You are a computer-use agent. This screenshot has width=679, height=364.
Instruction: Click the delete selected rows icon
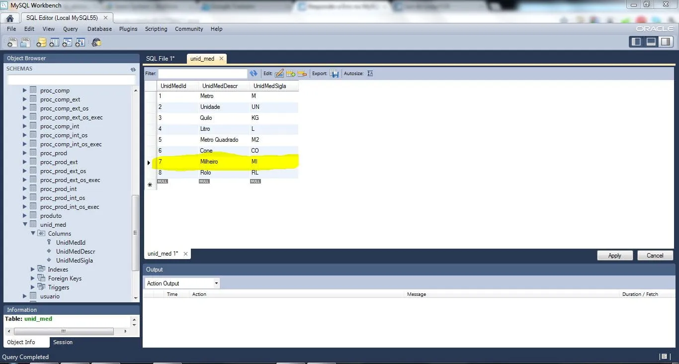coord(302,74)
